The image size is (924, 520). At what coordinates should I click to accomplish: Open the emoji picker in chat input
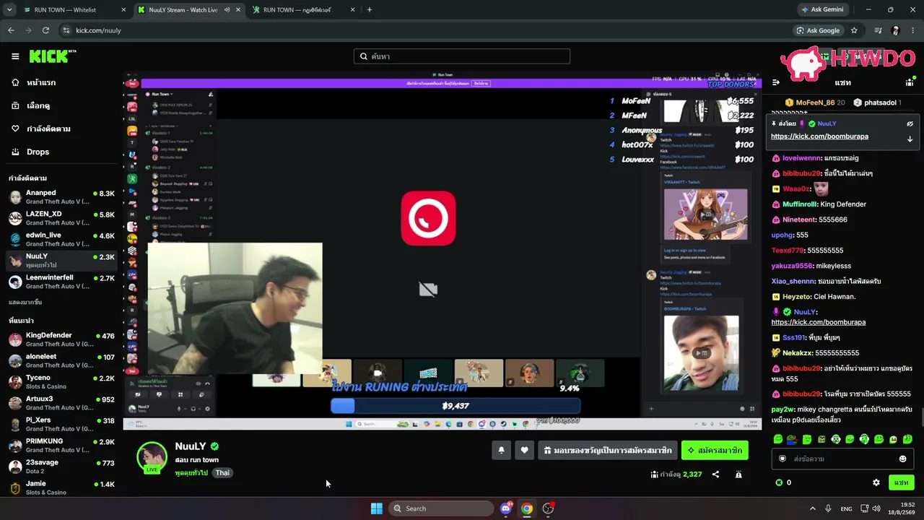click(902, 459)
